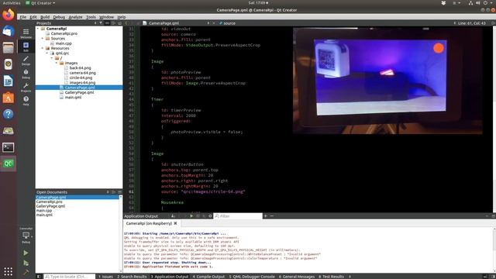Show the 2 Search Results pane
The width and height of the screenshot is (496, 279).
(x=132, y=277)
